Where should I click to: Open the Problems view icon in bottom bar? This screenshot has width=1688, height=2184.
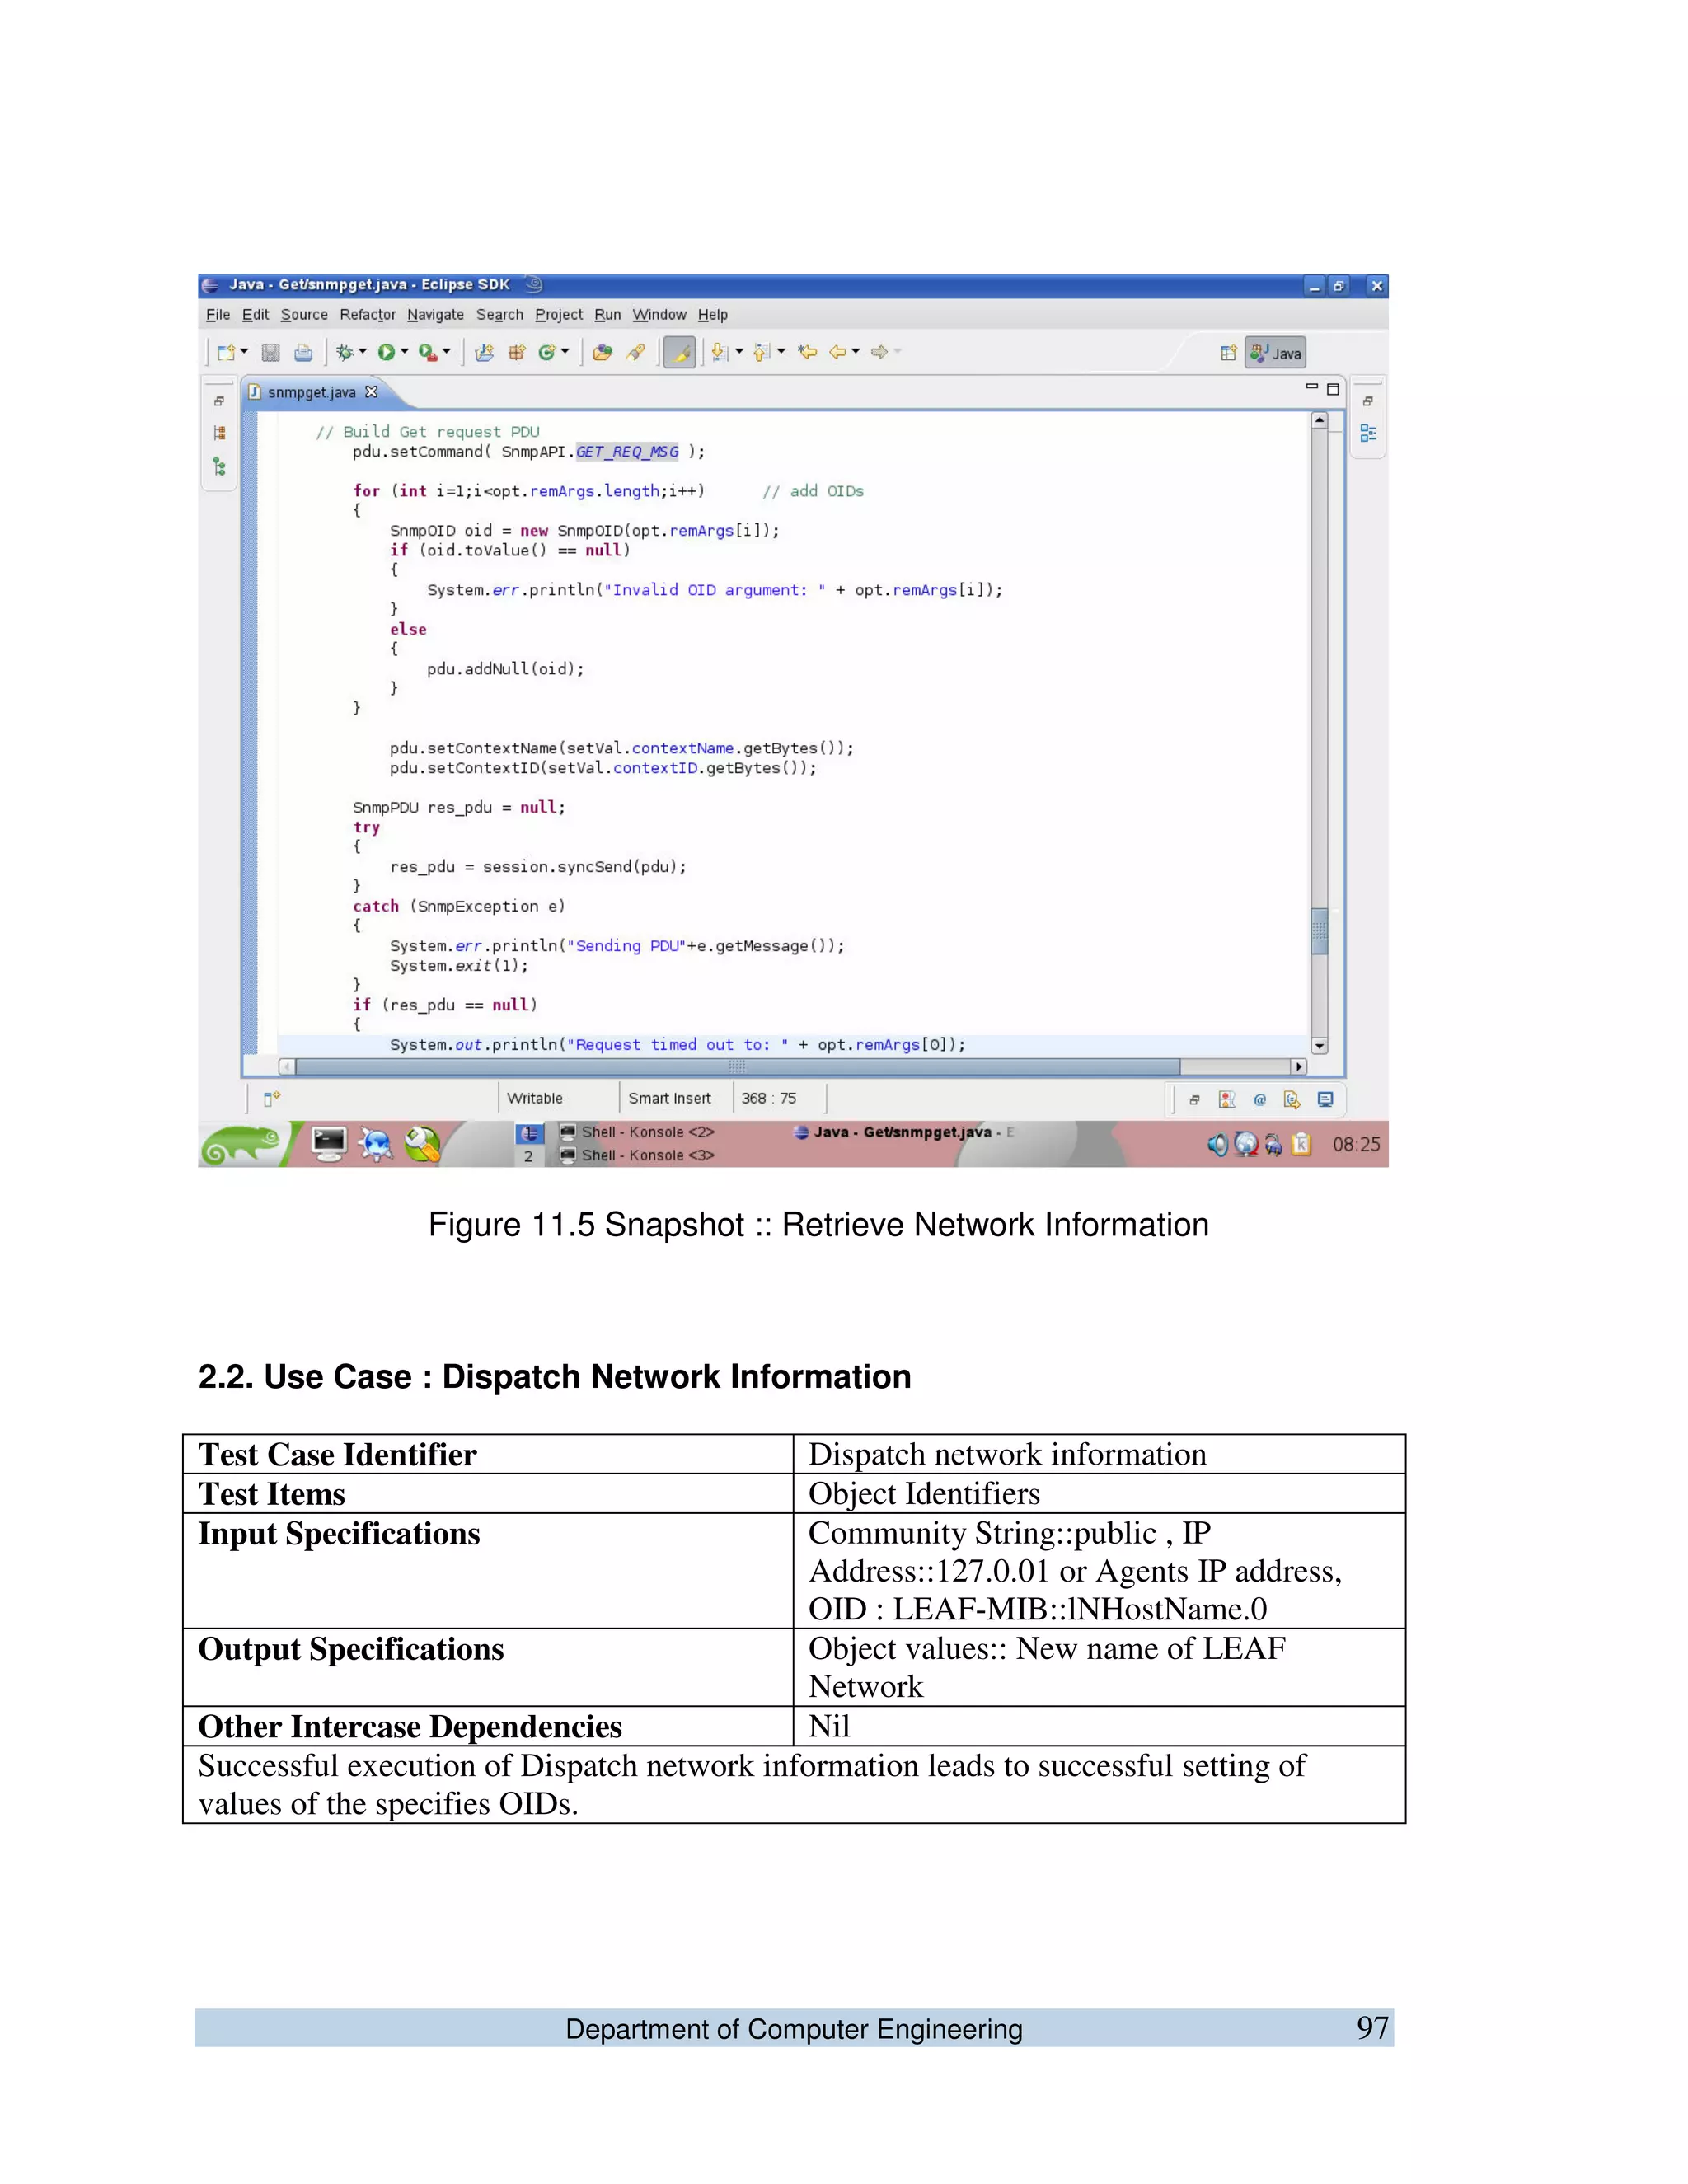pos(1227,1100)
